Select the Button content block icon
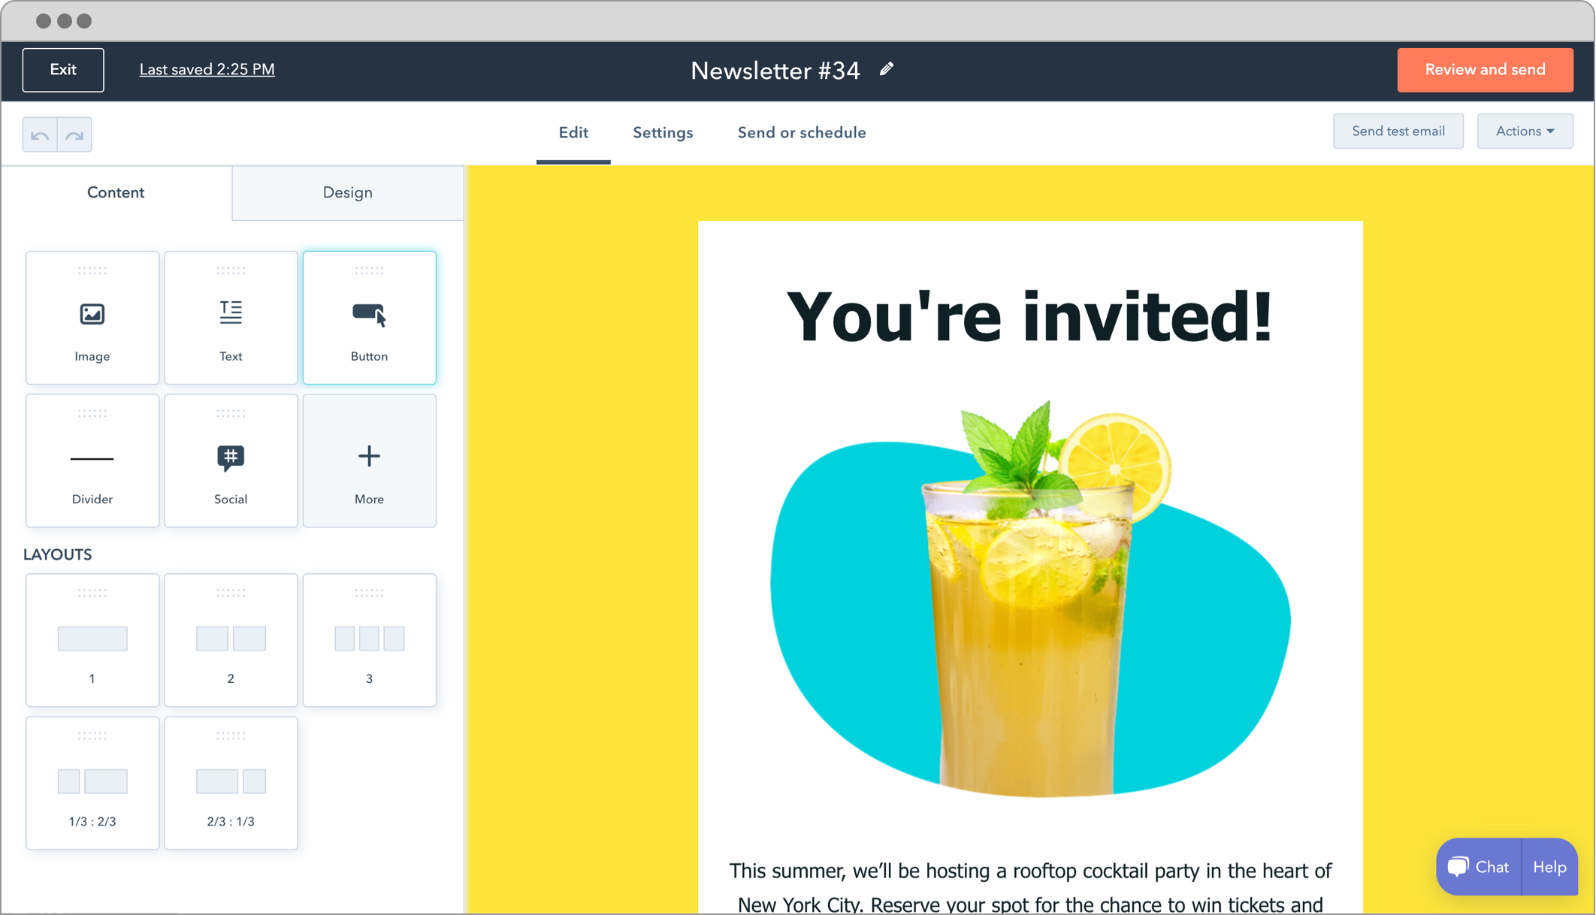Viewport: 1596px width, 915px height. click(x=368, y=315)
